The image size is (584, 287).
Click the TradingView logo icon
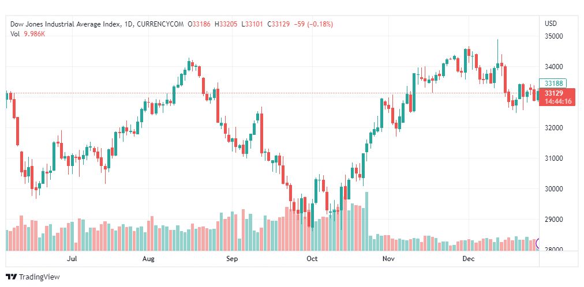[11, 277]
